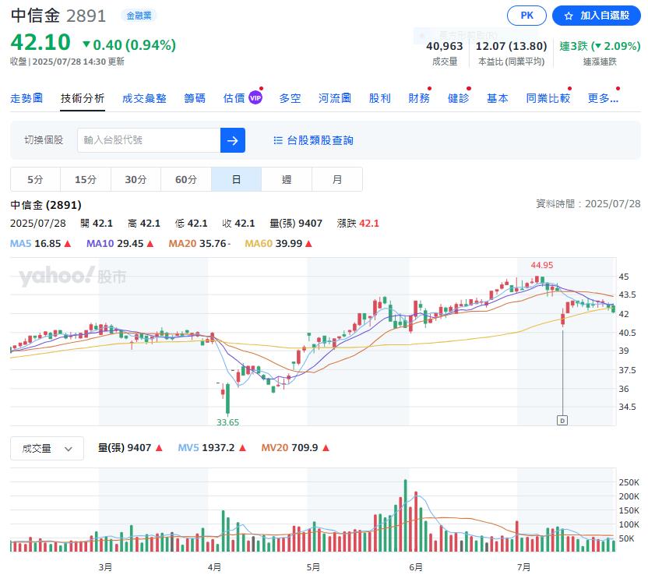Select the 週 weekly interval
Image resolution: width=648 pixels, height=582 pixels.
pos(287,179)
